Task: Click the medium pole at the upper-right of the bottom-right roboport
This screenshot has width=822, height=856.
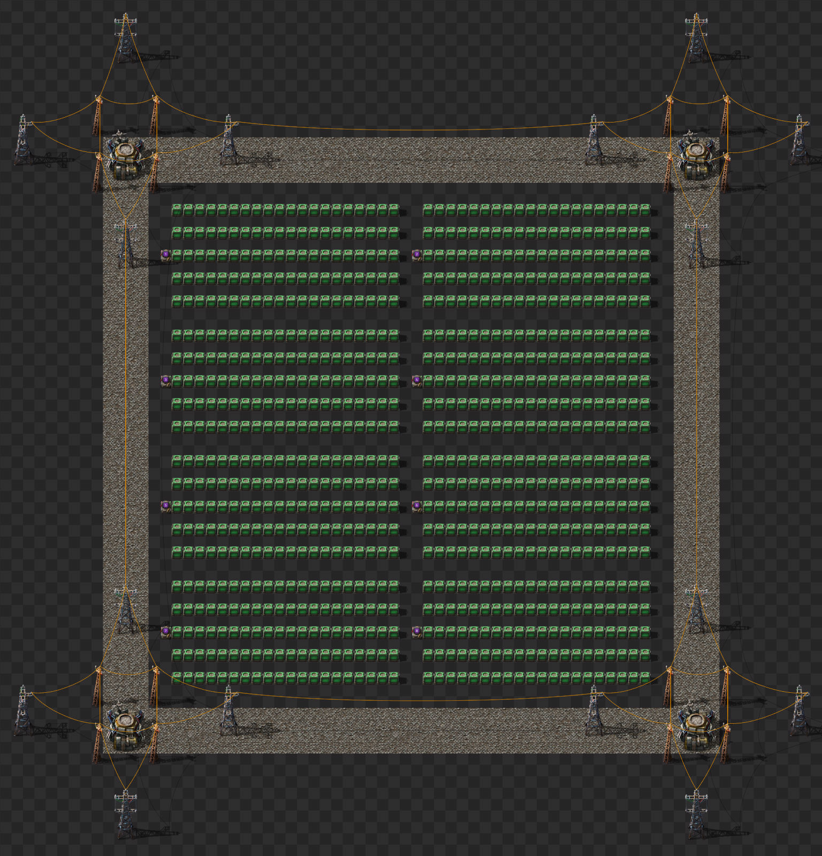Action: click(x=725, y=686)
